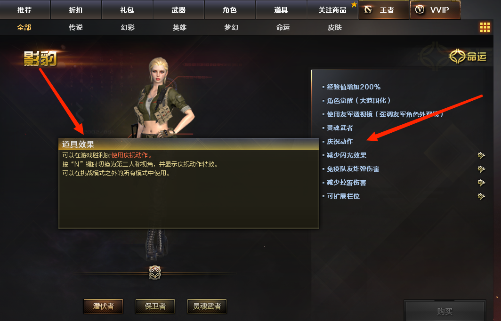Click the round emblem below character
Viewport: 501px width, 321px height.
click(x=155, y=273)
